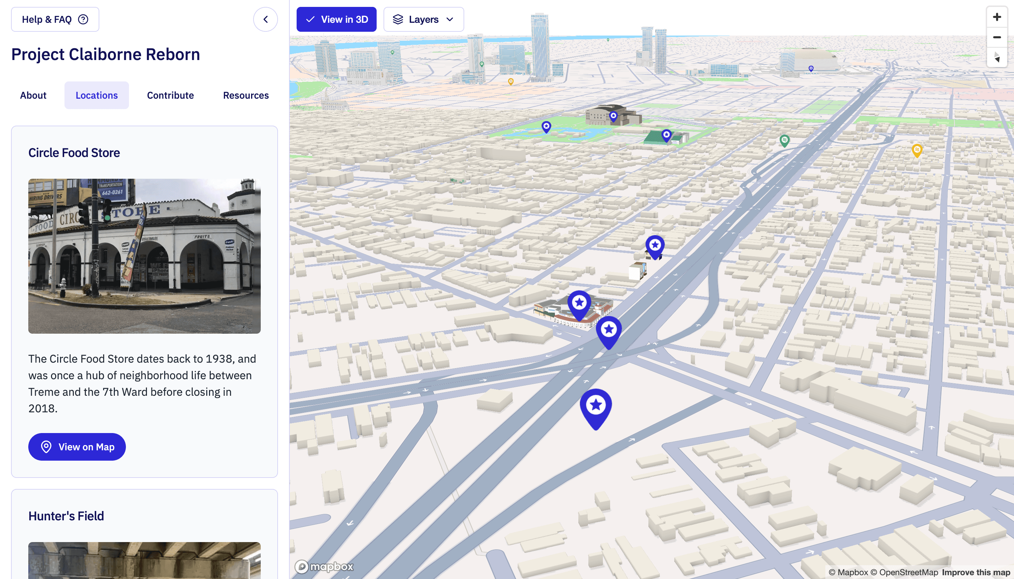Viewport: 1014px width, 579px height.
Task: Click the Project Claiborne Reborn title
Action: pyautogui.click(x=105, y=54)
